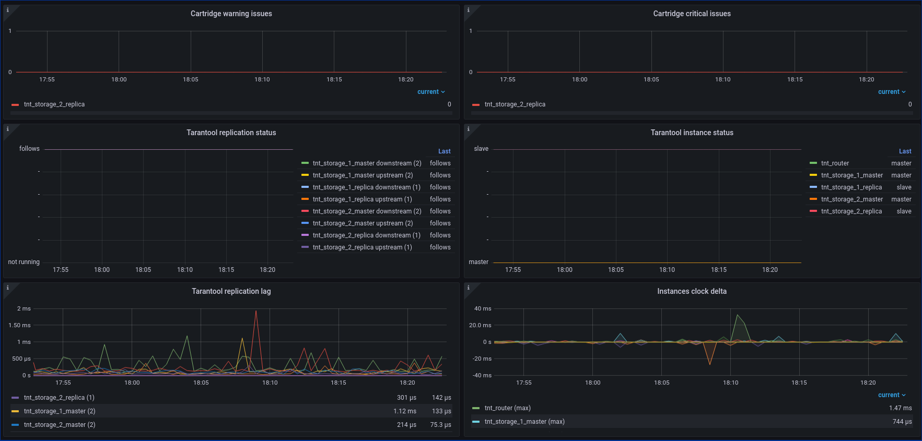The width and height of the screenshot is (922, 441).
Task: Click info icon on Tarantool replication status panel
Action: pyautogui.click(x=8, y=129)
